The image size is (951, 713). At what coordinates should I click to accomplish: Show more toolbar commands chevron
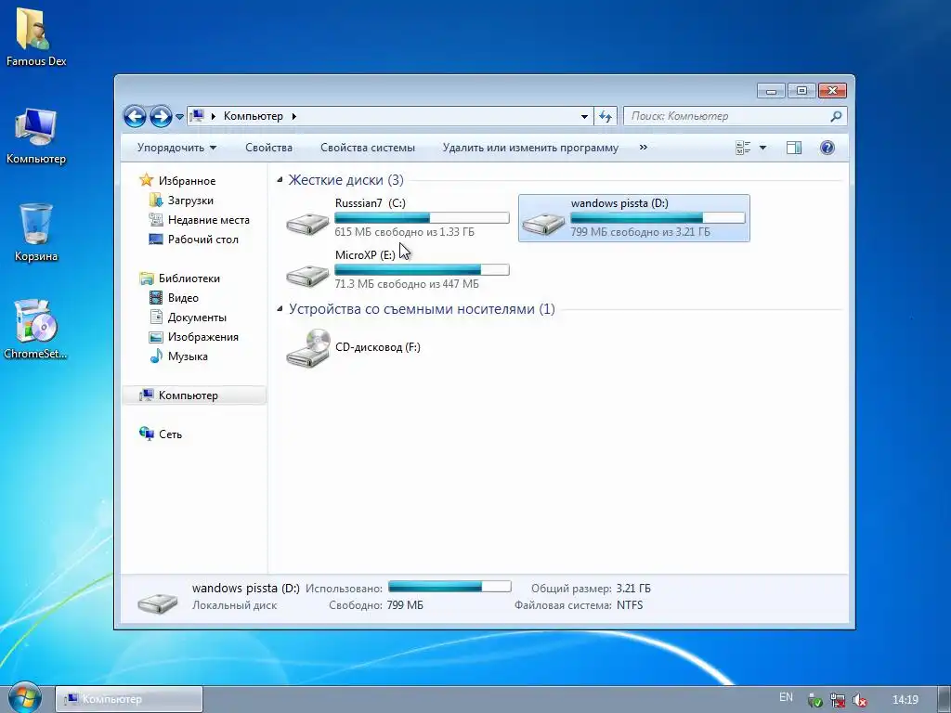click(643, 148)
